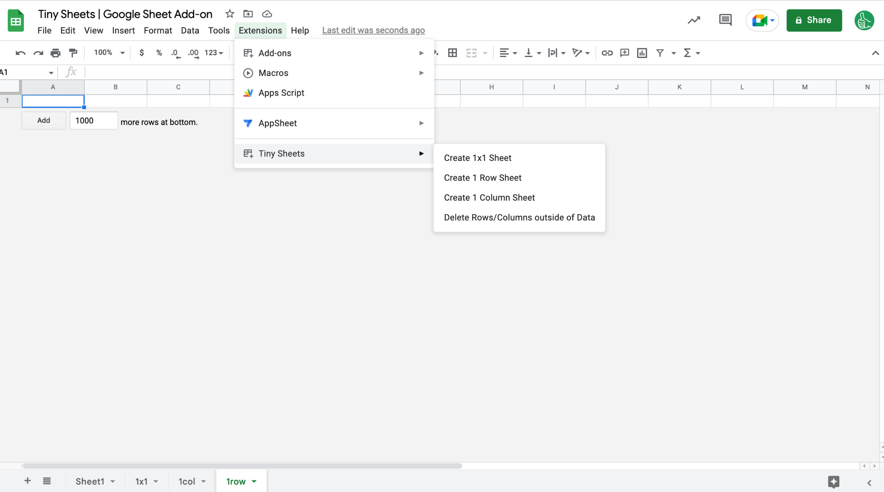
Task: Star the Tiny Sheets document
Action: pos(229,14)
